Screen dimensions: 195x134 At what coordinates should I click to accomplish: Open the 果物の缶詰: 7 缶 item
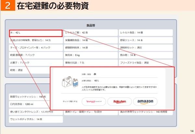click(90, 62)
